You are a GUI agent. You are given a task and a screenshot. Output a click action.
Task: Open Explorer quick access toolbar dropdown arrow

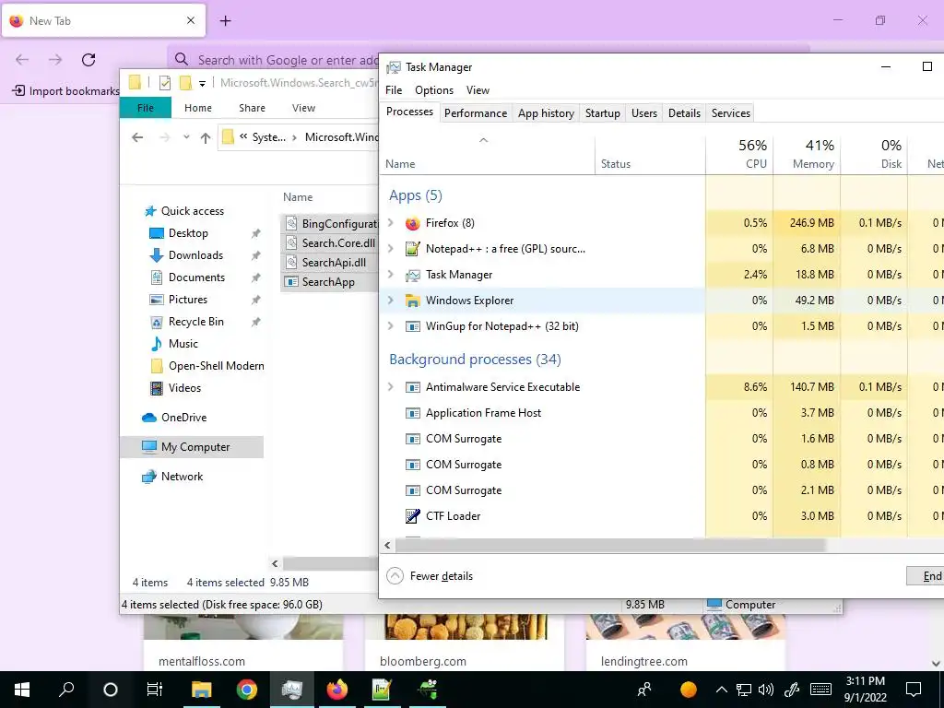click(x=202, y=84)
